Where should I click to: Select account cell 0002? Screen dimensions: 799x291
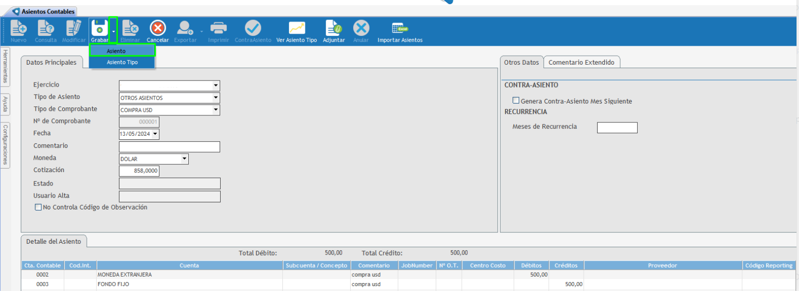pos(42,275)
